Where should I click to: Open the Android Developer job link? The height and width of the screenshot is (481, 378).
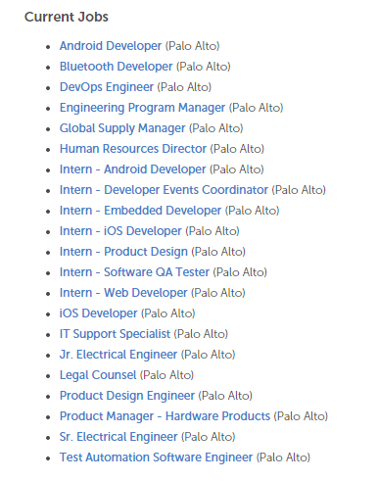[x=111, y=46]
